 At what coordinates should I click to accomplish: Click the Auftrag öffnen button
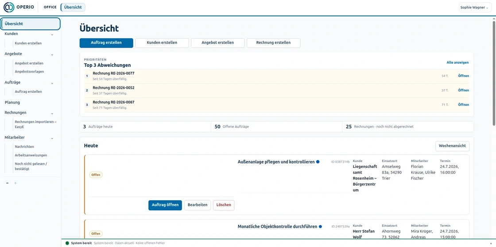click(x=165, y=205)
